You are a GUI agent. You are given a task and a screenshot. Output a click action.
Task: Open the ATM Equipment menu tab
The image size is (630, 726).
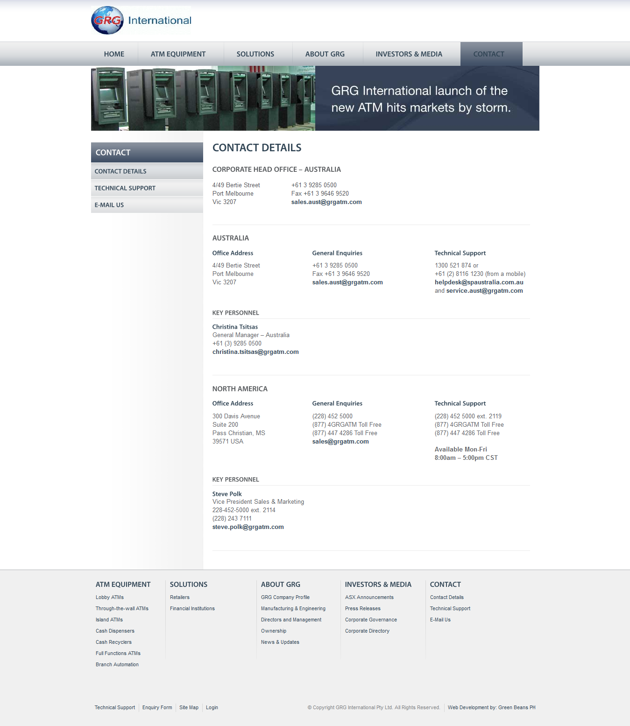pos(178,54)
